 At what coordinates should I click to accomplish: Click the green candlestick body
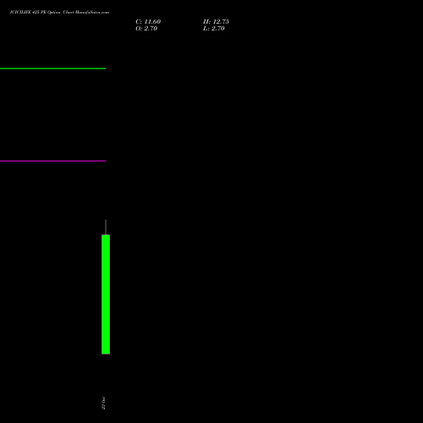pyautogui.click(x=106, y=294)
